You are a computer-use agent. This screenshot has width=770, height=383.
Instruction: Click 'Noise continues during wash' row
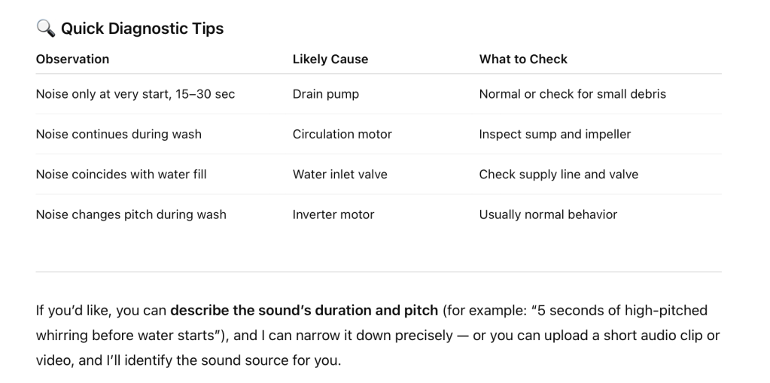click(119, 134)
